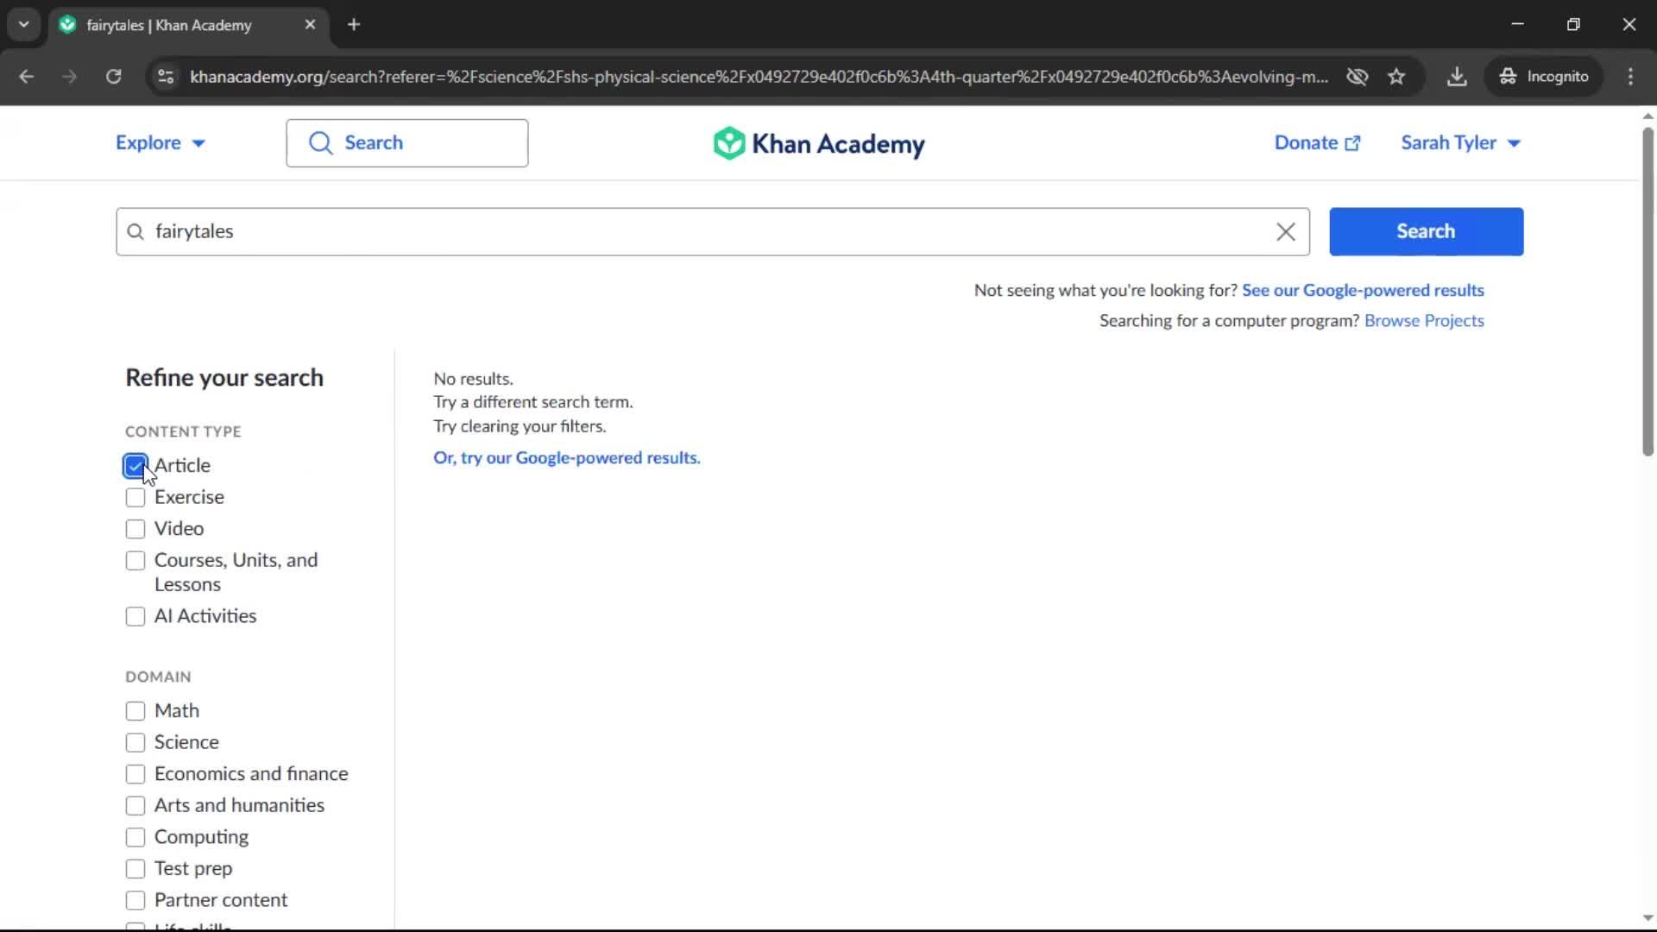Screen dimensions: 1657x932
Task: Check Economics and finance checkbox
Action: [135, 774]
